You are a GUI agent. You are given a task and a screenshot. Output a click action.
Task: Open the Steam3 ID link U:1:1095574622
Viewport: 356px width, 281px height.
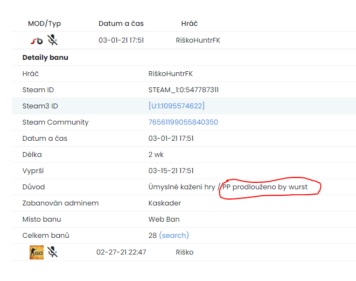[176, 106]
